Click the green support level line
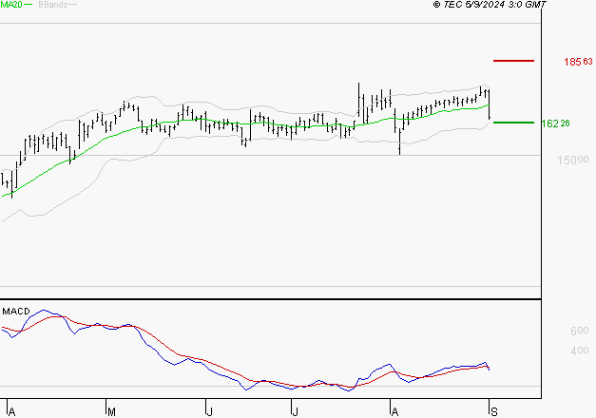The width and height of the screenshot is (596, 418). pos(513,123)
